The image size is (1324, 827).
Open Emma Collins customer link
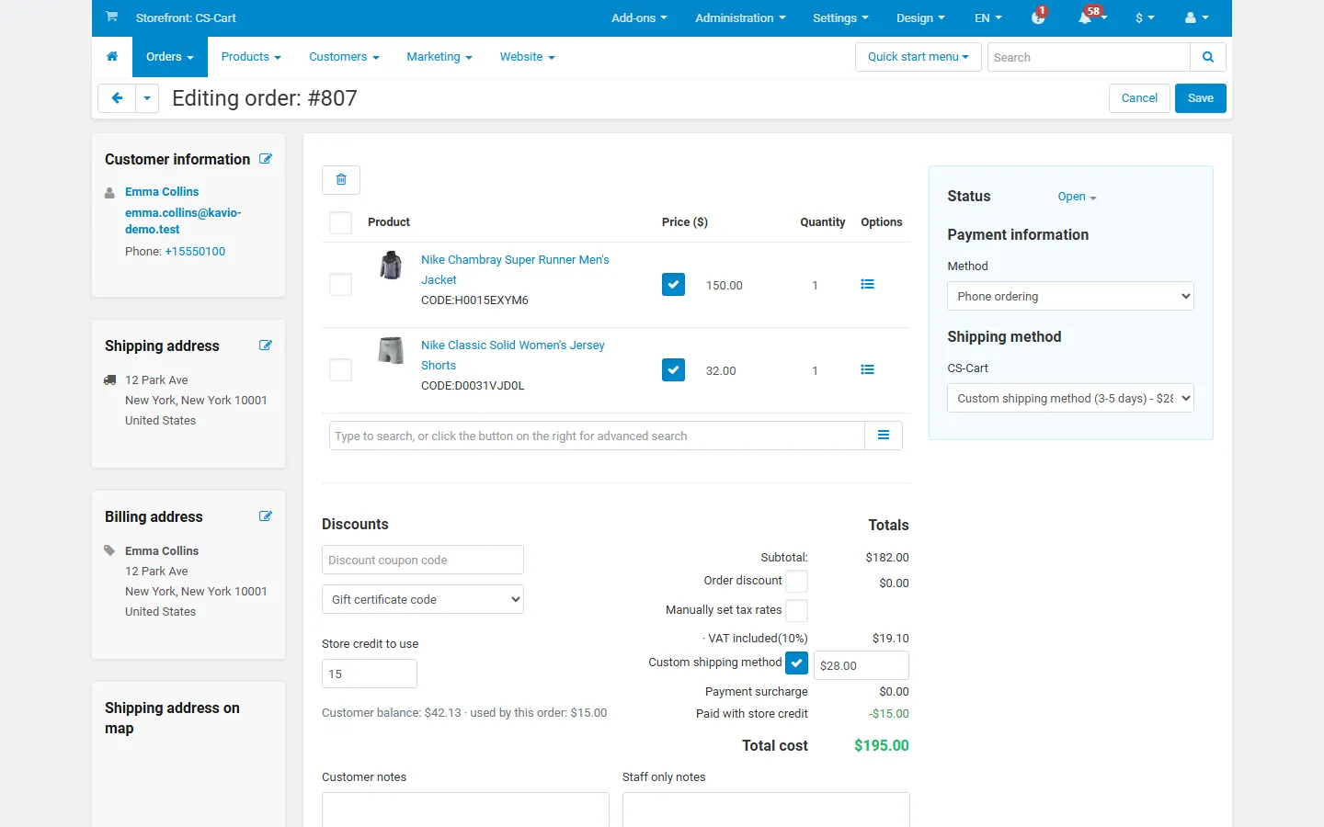[x=162, y=192]
